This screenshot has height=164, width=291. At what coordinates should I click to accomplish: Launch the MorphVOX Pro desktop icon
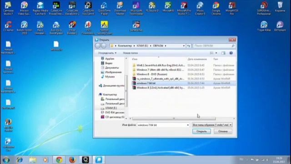(x=232, y=8)
